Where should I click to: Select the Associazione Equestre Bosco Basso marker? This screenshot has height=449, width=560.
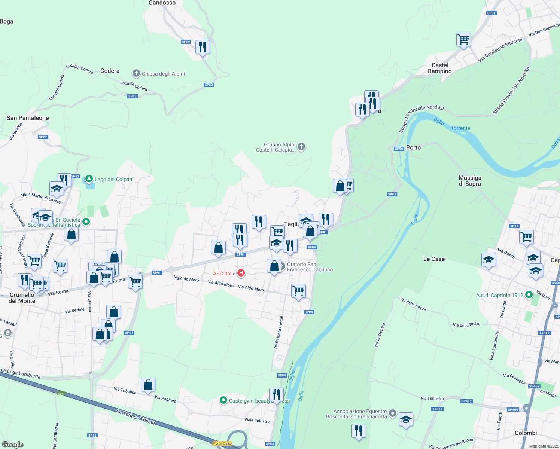click(392, 413)
